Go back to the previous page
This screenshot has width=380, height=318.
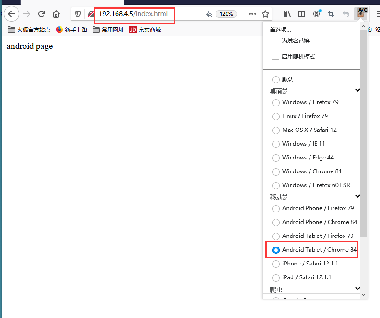(x=12, y=14)
